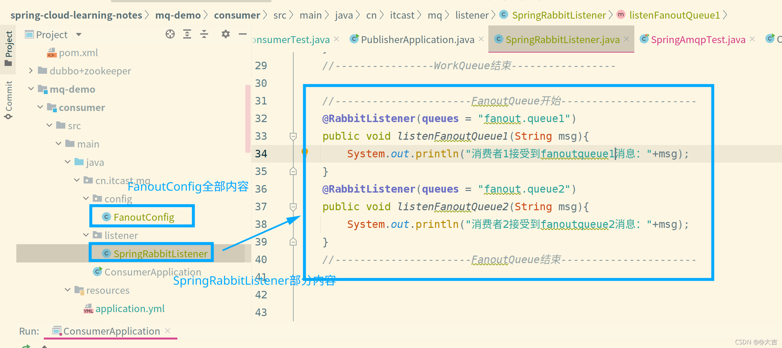The height and width of the screenshot is (348, 782).
Task: Switch to PublisherApplication.java tab
Action: click(417, 40)
